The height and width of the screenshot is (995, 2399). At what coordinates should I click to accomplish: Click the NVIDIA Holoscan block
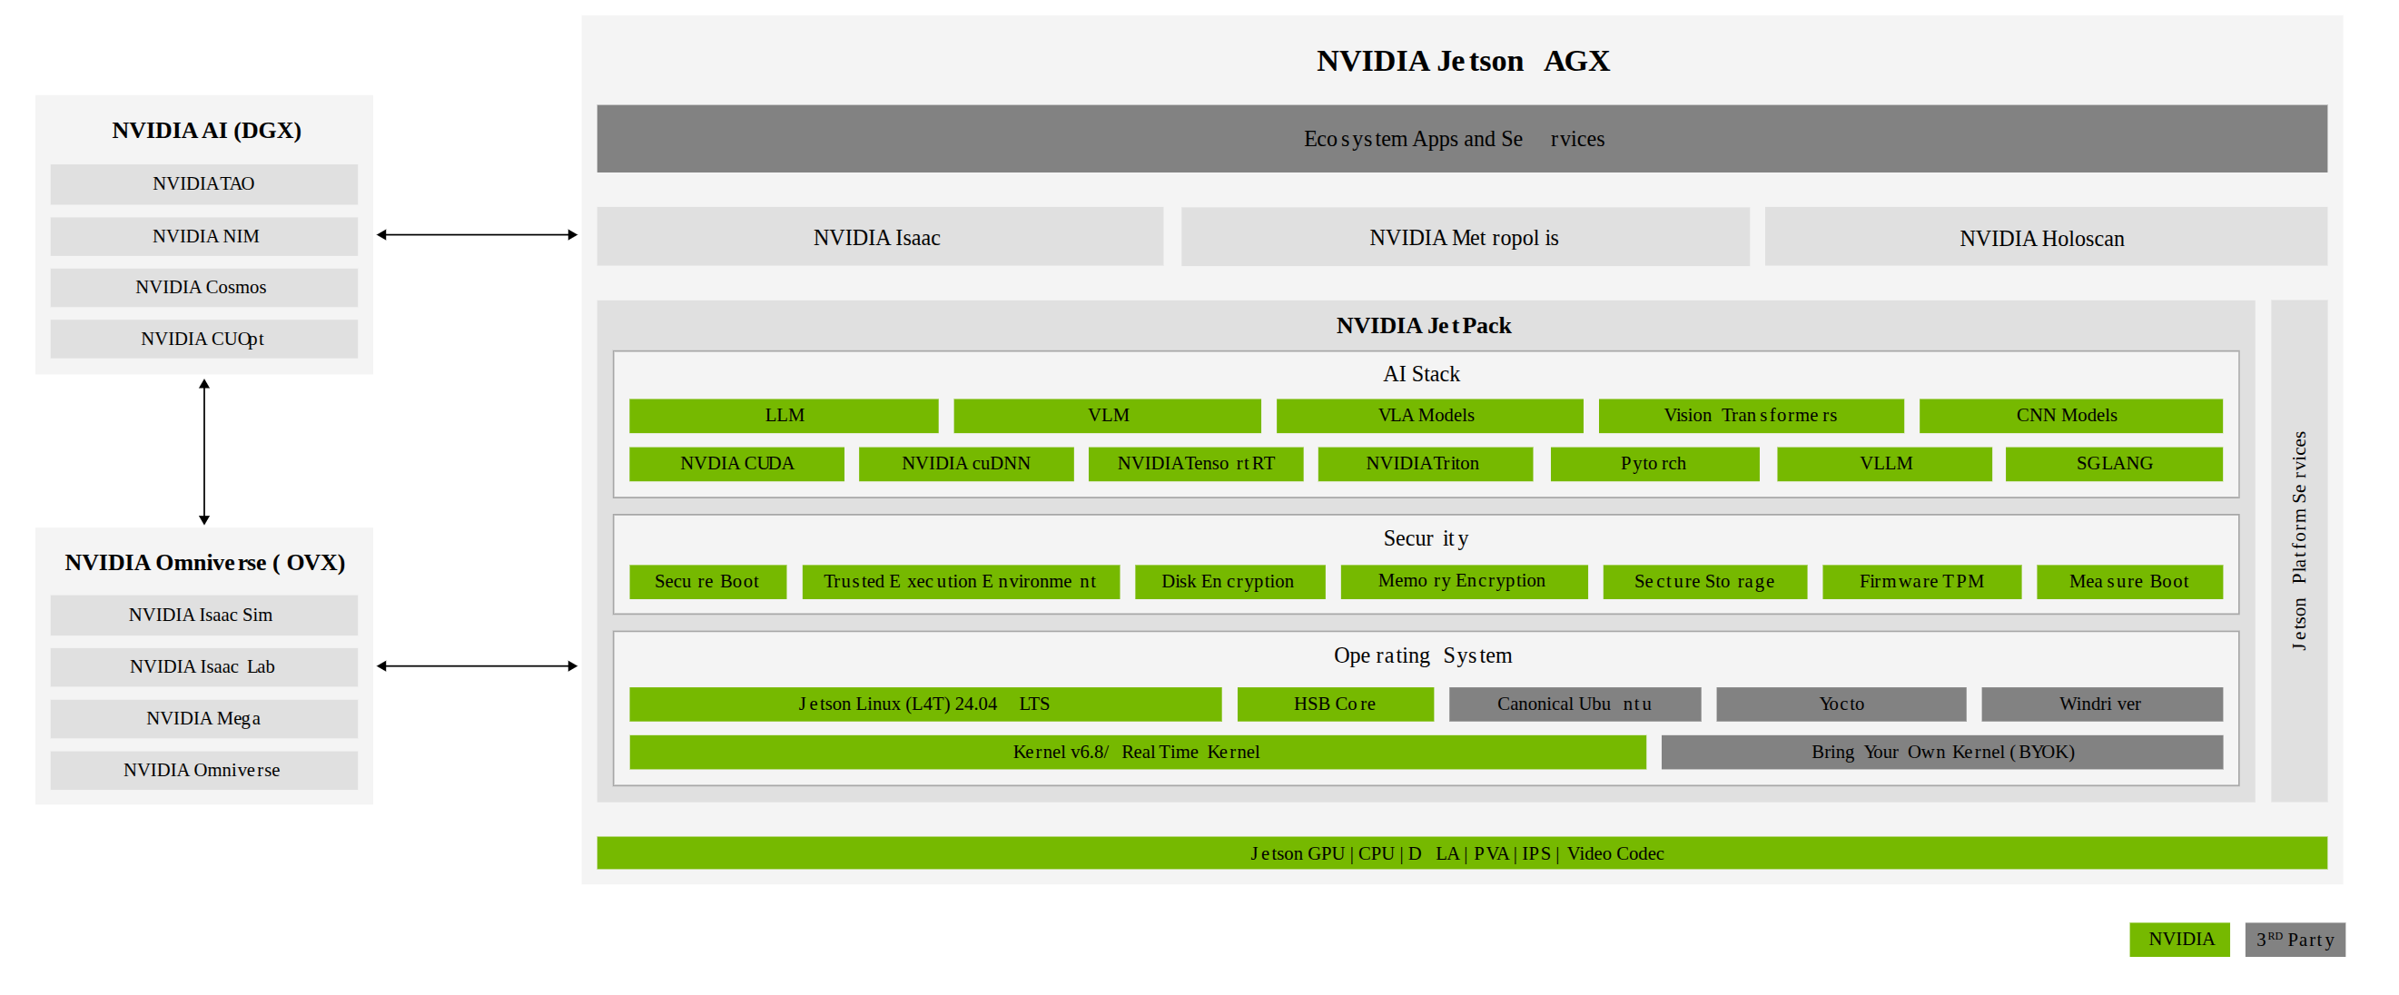point(2045,237)
